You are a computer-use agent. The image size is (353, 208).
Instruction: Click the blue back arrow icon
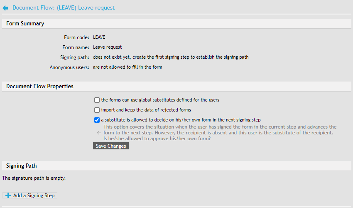[5, 8]
